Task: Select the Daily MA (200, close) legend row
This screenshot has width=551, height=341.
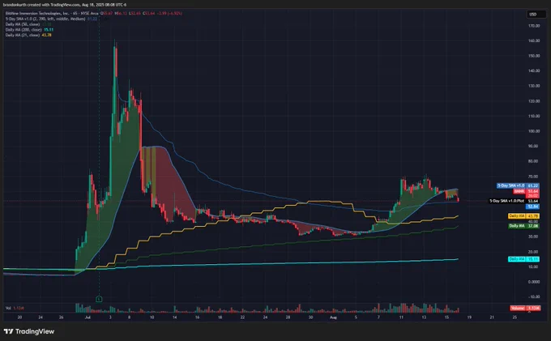Action: pos(29,30)
